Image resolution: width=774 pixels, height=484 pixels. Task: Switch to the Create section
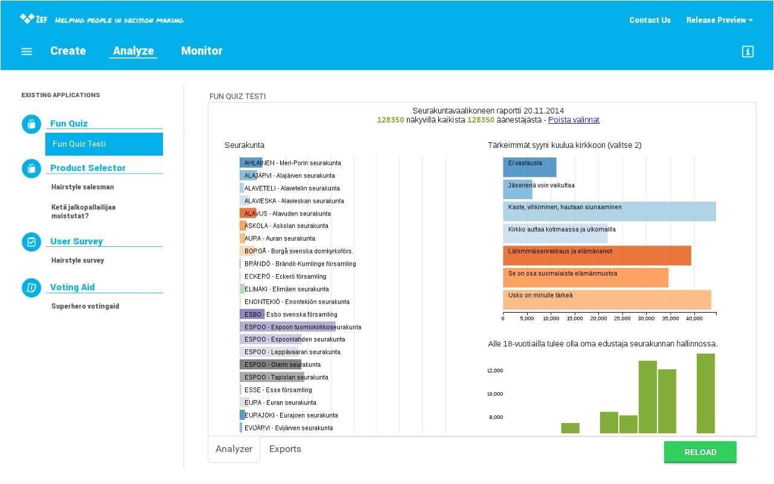coord(68,51)
